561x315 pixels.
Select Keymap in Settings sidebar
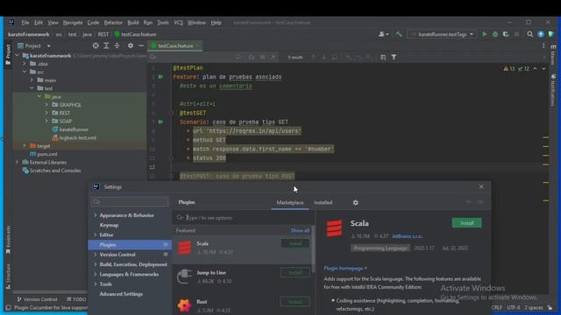109,225
